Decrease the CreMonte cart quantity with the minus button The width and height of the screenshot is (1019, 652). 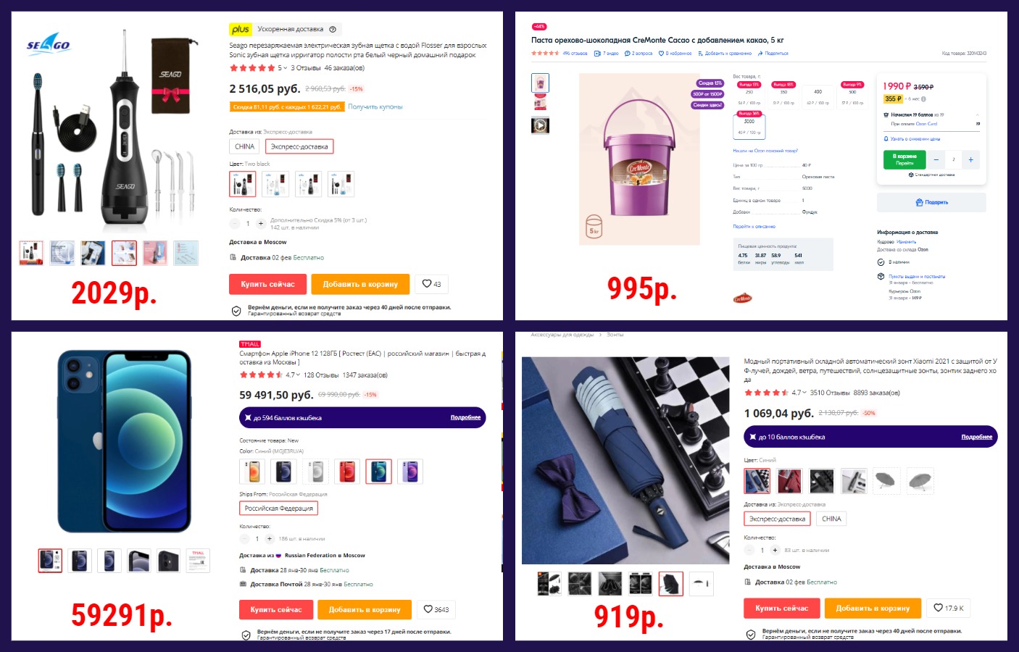936,159
